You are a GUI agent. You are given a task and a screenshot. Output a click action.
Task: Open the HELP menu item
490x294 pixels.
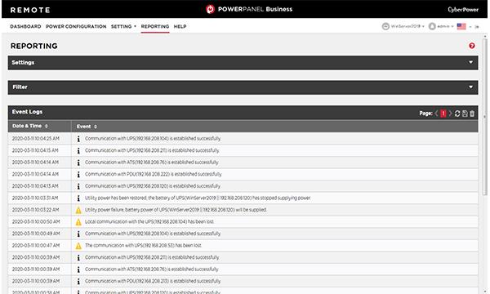point(180,27)
